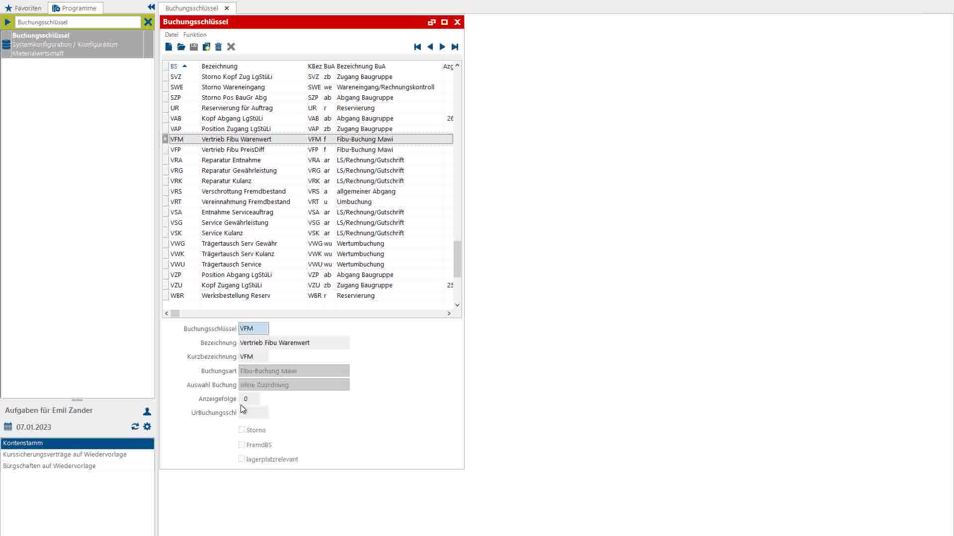954x536 pixels.
Task: Click the Buchungsschlüssel input field with VFM
Action: pyautogui.click(x=253, y=329)
